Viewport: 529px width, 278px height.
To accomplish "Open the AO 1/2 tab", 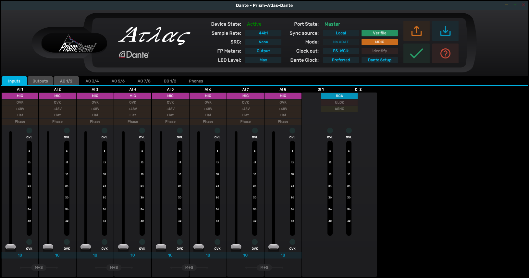I will tap(66, 81).
